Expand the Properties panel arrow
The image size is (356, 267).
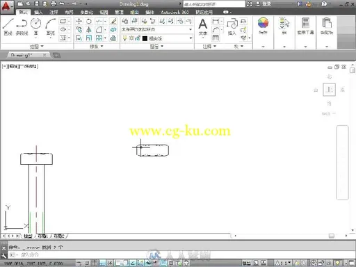pyautogui.click(x=263, y=47)
